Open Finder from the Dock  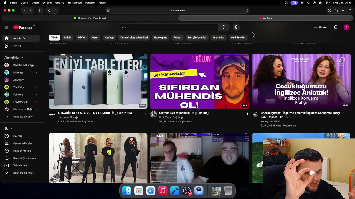pos(127,191)
